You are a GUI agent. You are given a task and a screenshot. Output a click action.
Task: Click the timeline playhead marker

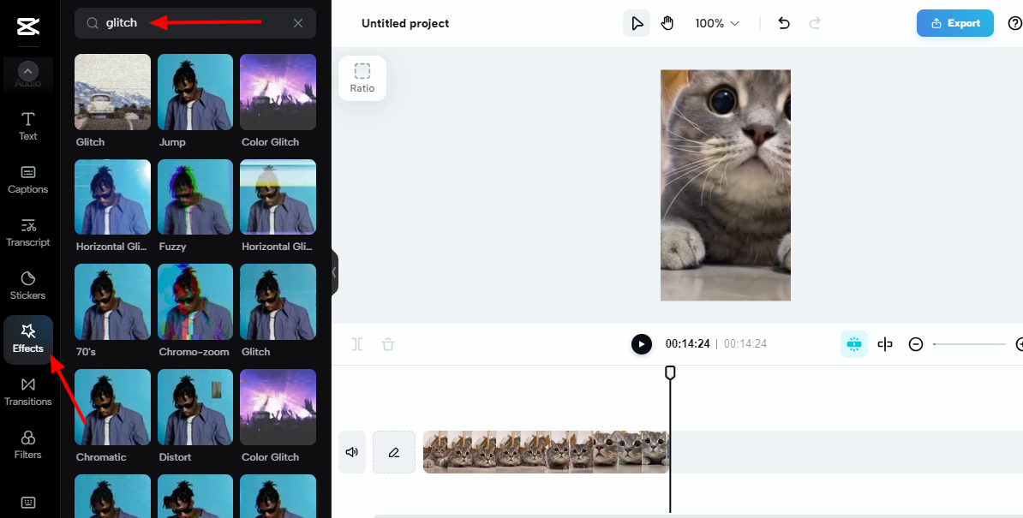click(669, 372)
